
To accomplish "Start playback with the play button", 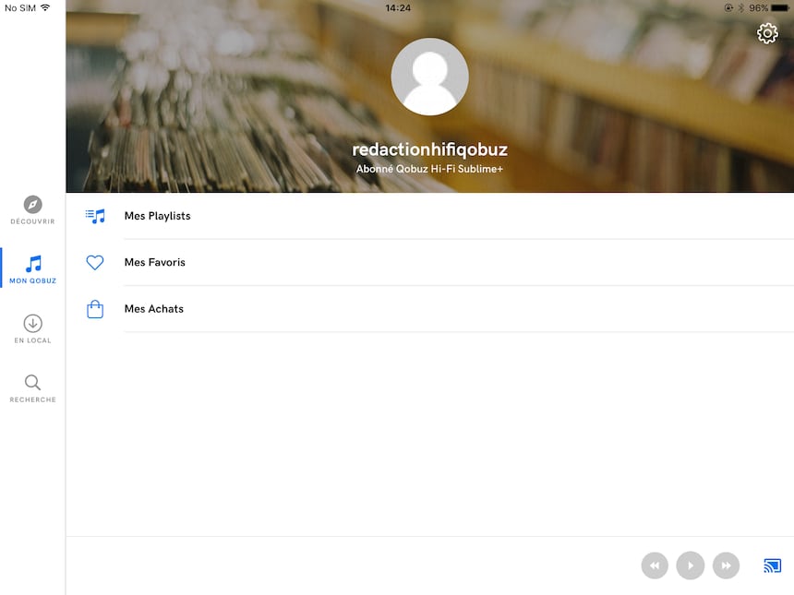I will (x=691, y=565).
